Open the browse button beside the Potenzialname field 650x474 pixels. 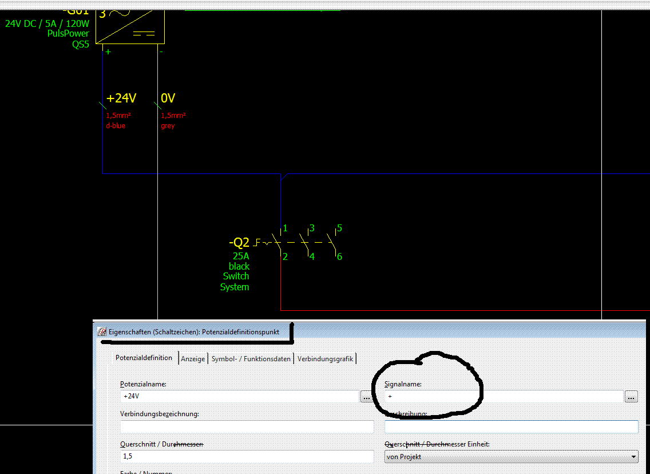(x=366, y=397)
